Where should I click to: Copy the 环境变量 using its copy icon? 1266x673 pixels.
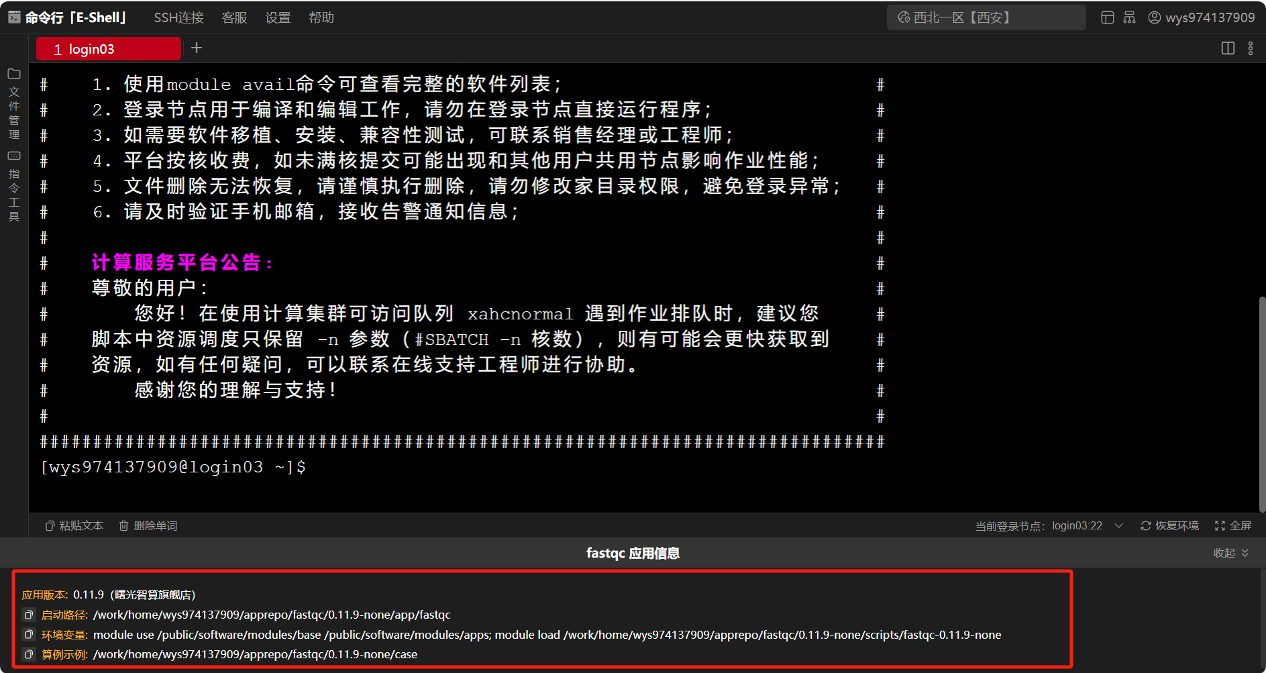(x=28, y=634)
